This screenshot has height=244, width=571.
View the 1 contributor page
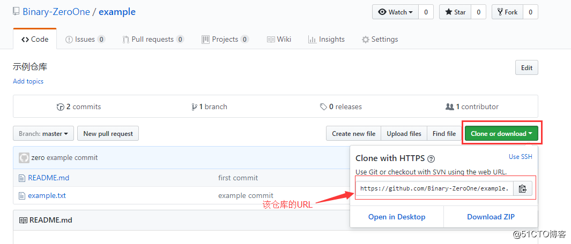pos(472,107)
